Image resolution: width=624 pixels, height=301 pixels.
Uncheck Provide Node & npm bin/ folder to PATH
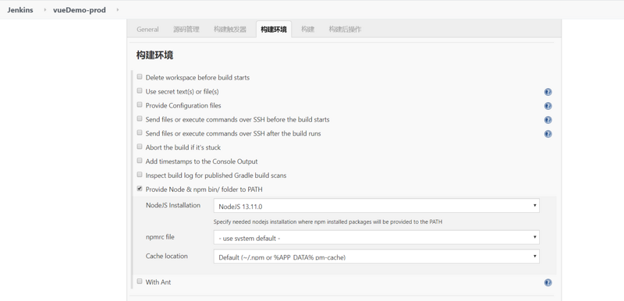[140, 189]
